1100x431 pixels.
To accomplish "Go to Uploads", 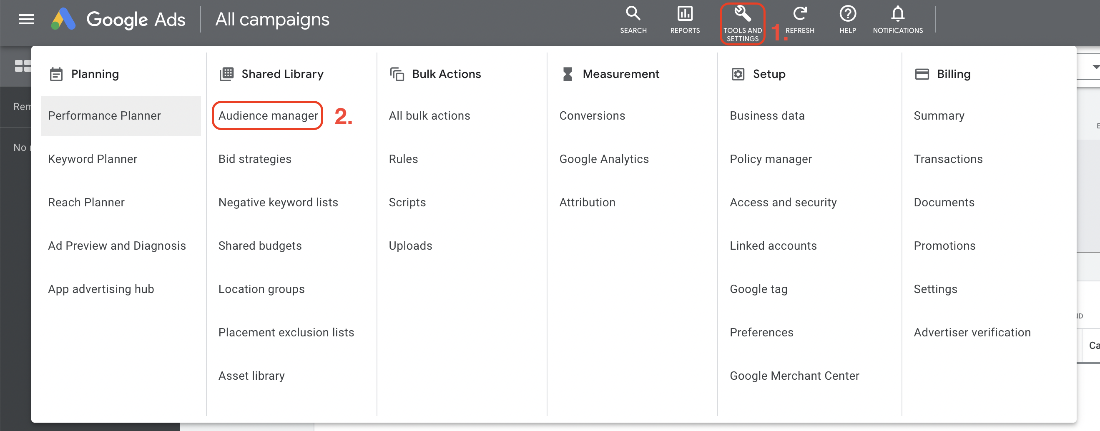I will tap(410, 246).
